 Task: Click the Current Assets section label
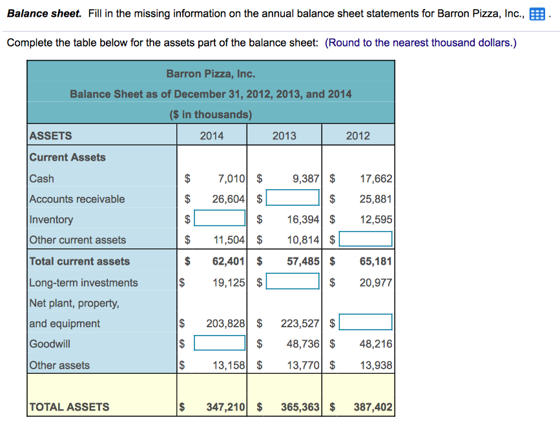coord(67,157)
